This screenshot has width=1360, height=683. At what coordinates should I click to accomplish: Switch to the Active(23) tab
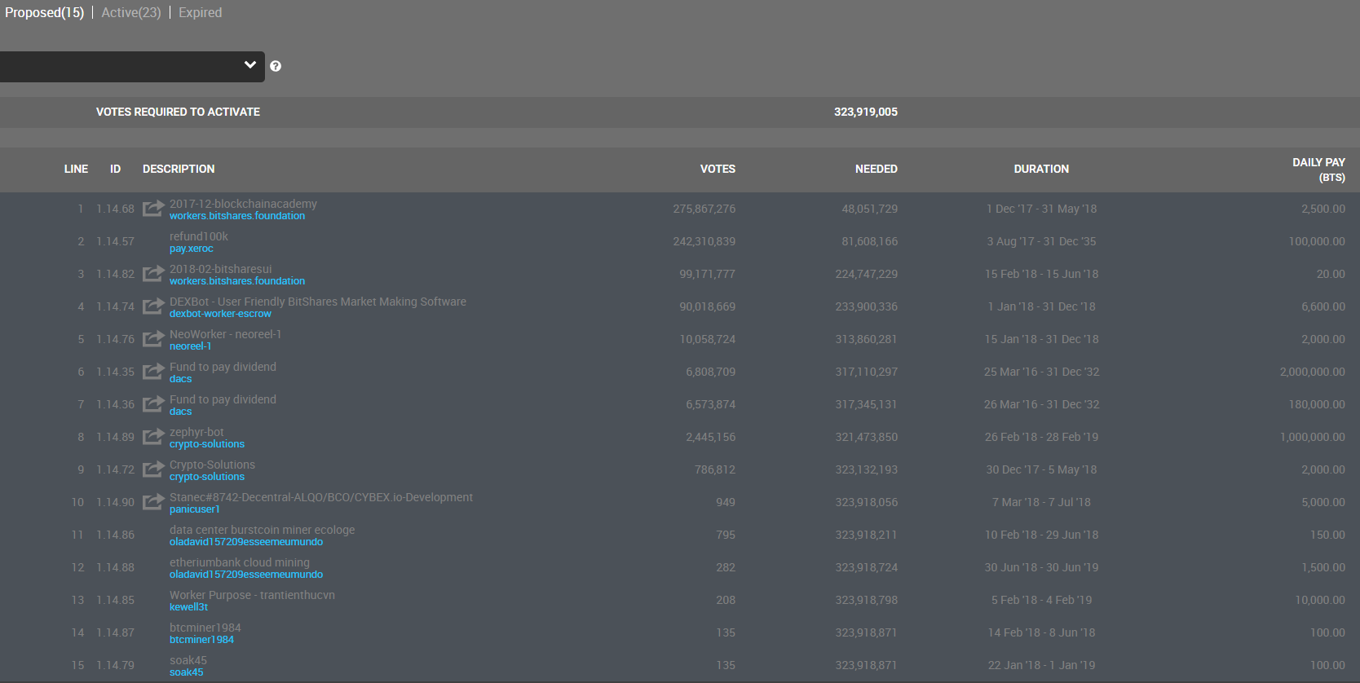pyautogui.click(x=131, y=12)
